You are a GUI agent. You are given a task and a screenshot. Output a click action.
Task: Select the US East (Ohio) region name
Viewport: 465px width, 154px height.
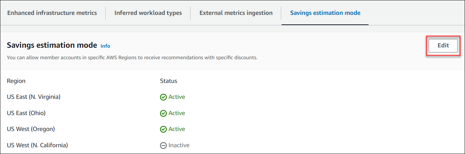pyautogui.click(x=26, y=113)
